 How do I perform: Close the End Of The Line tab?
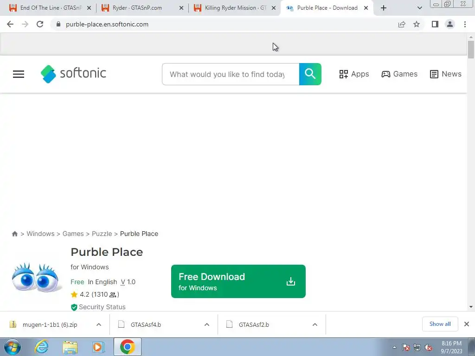click(x=89, y=8)
